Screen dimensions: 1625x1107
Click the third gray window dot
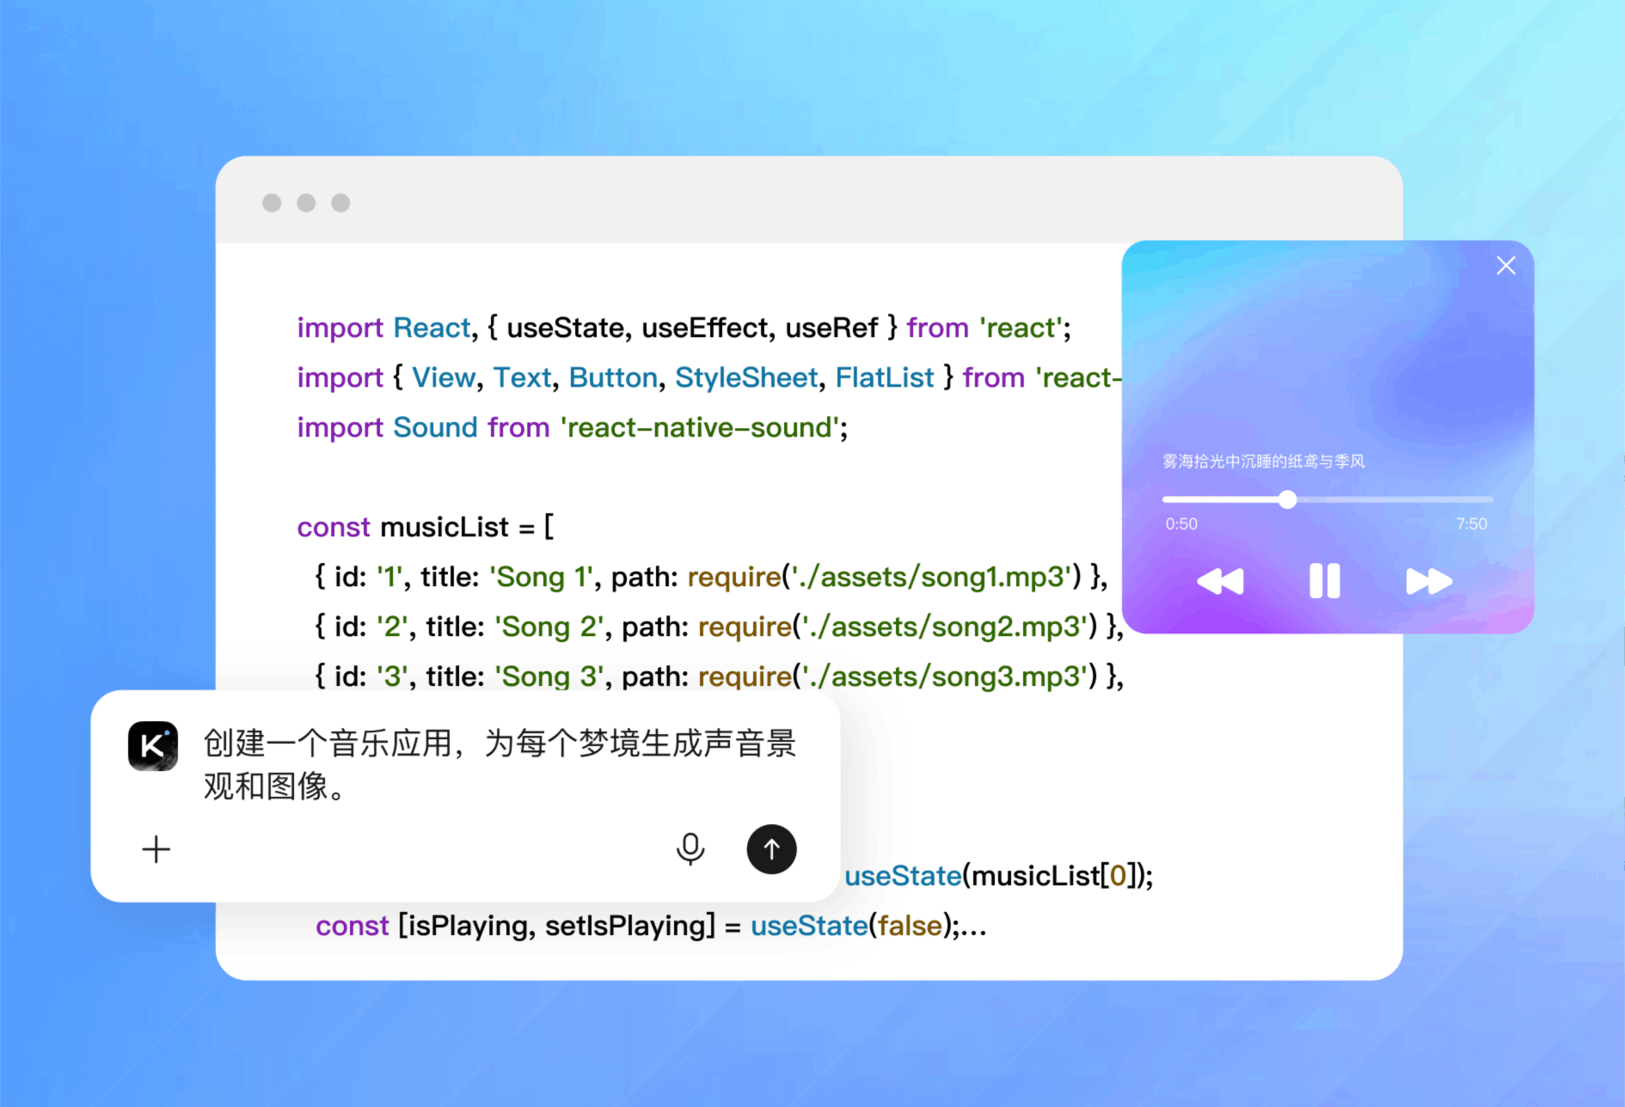coord(340,203)
